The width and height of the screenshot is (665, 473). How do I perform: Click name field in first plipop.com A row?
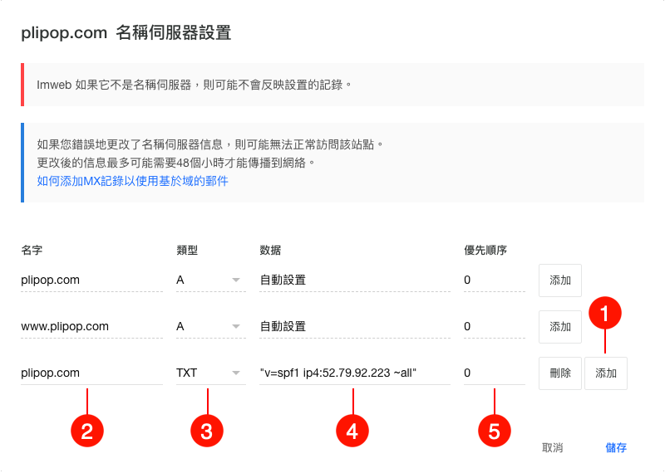tap(91, 280)
